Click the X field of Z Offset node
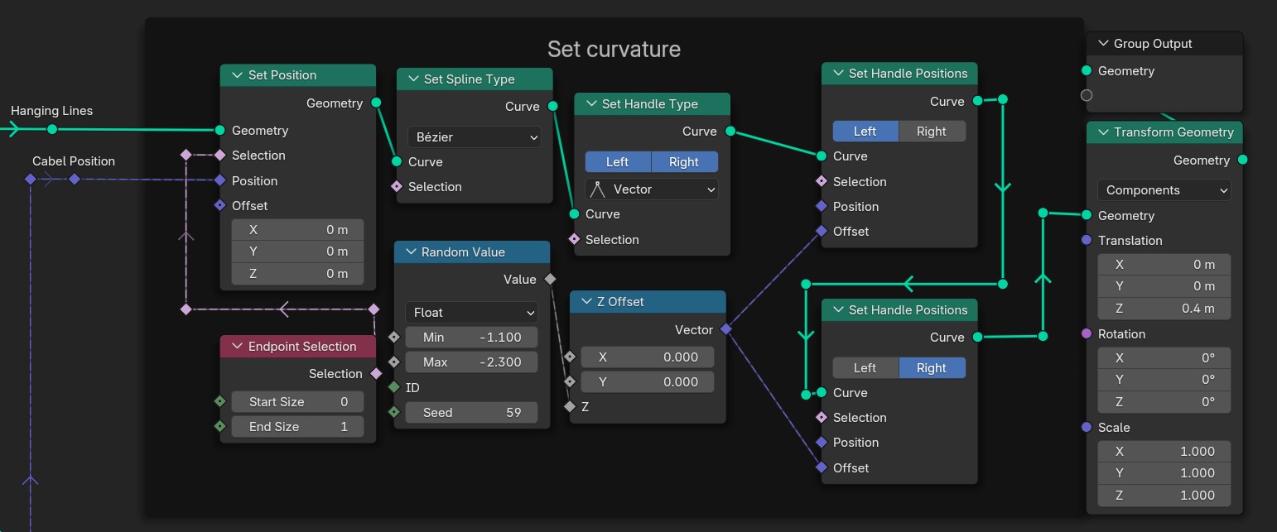 tap(648, 357)
